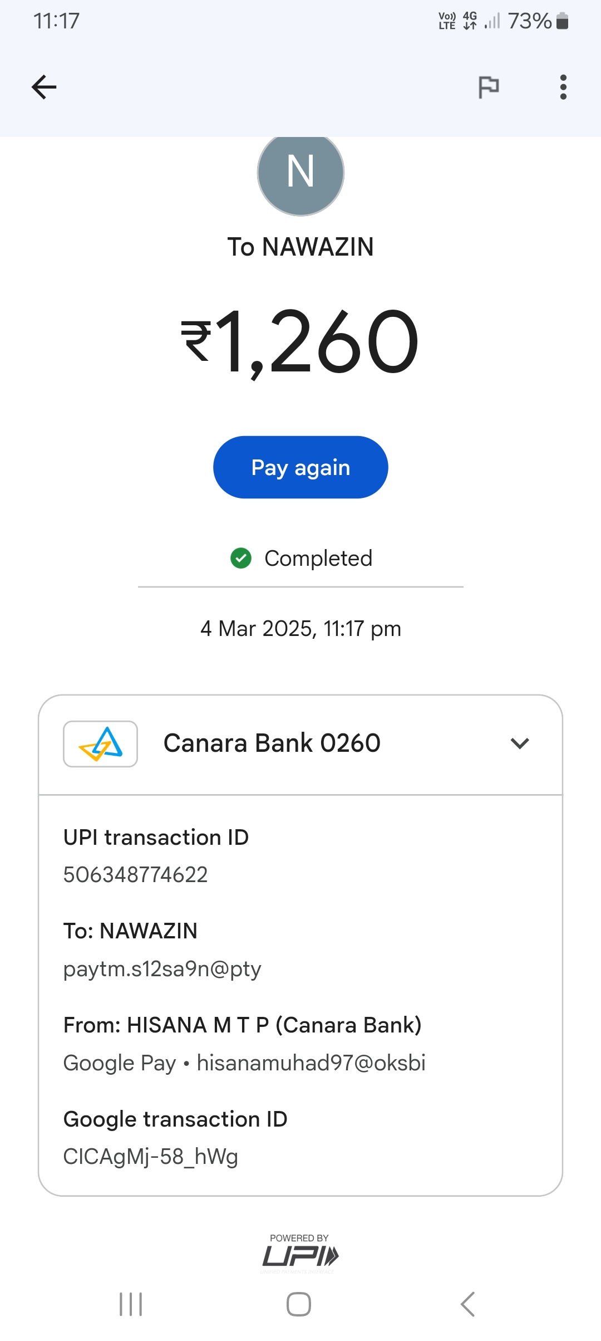Tap the green Completed checkmark icon
The width and height of the screenshot is (601, 1341).
click(241, 558)
